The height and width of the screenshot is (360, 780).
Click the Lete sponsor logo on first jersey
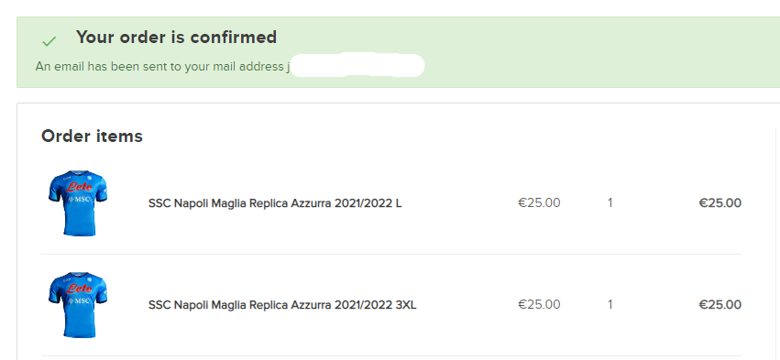click(79, 187)
